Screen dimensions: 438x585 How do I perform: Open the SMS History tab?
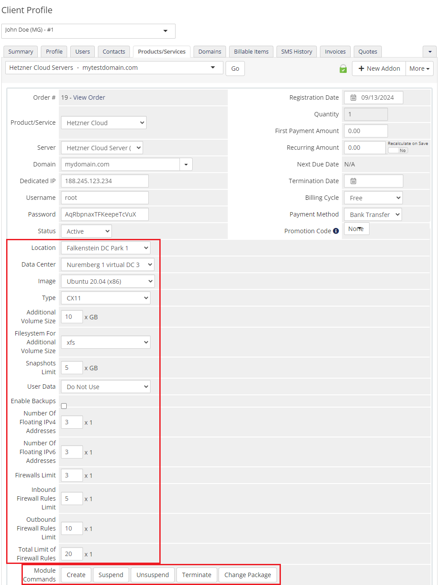[x=297, y=51]
